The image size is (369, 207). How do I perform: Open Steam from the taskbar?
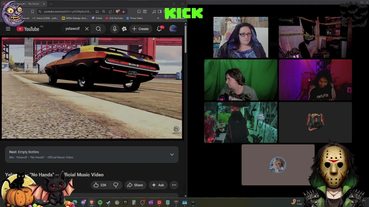(x=108, y=202)
